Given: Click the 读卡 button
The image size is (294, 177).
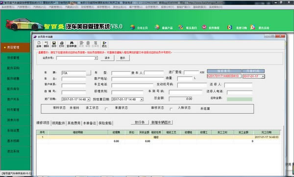Looking at the screenshot, I should (x=107, y=58).
